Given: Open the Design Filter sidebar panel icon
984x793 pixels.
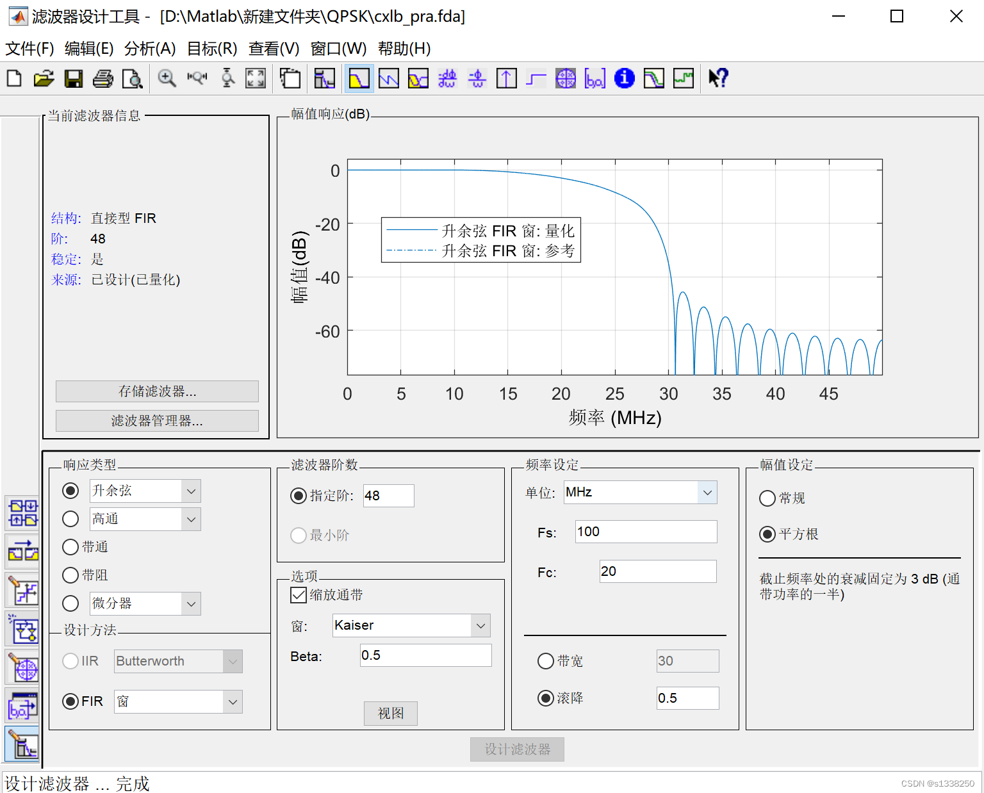Looking at the screenshot, I should 23,744.
